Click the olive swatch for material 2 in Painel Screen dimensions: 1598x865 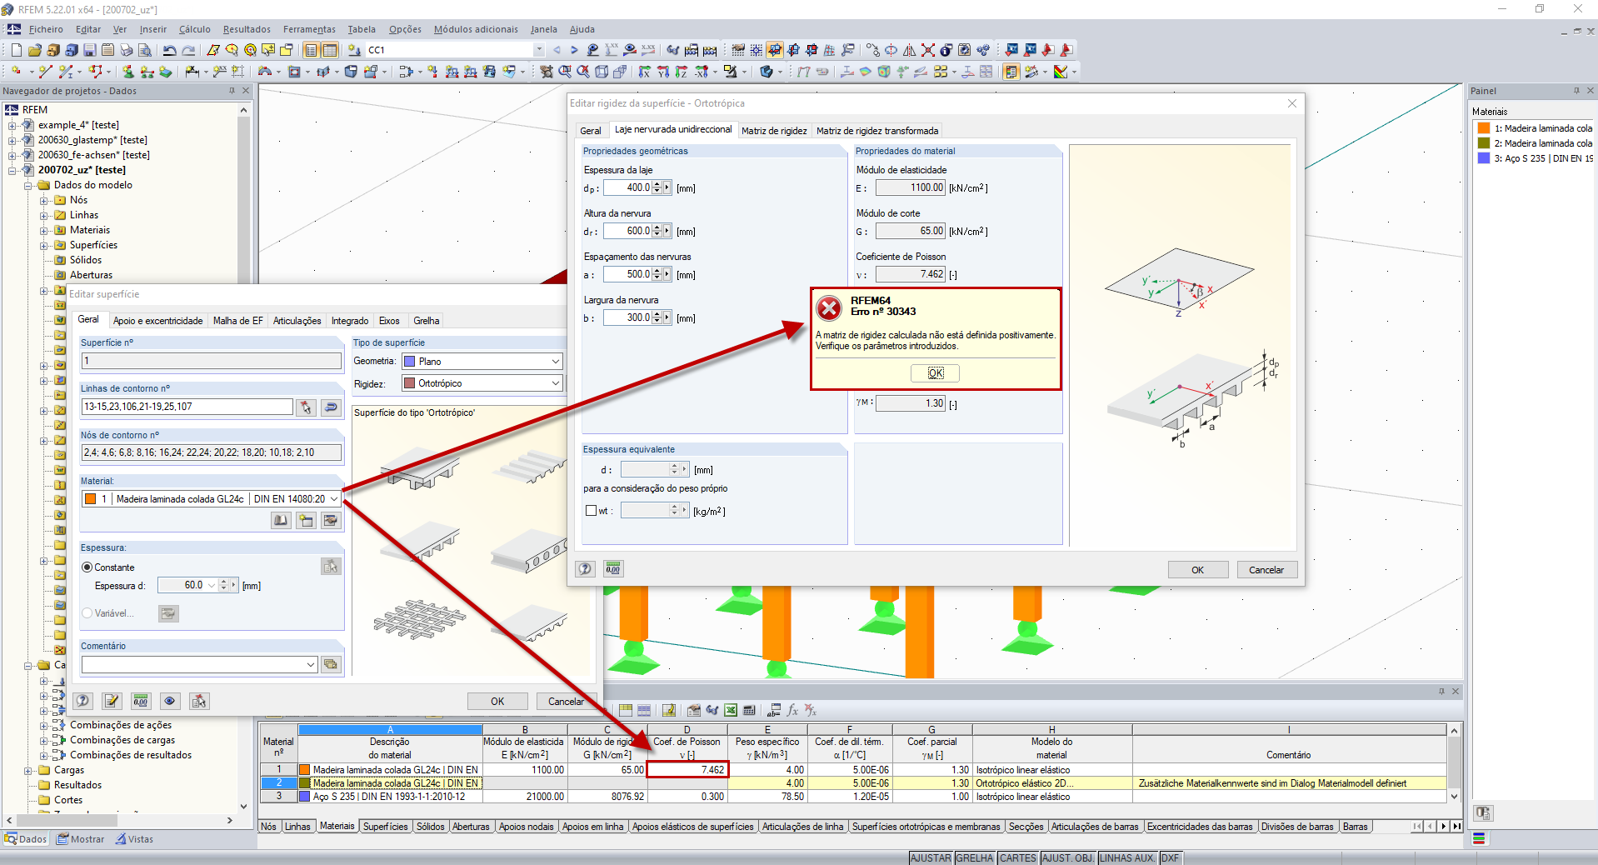tap(1484, 143)
